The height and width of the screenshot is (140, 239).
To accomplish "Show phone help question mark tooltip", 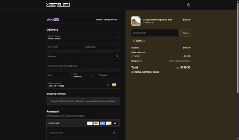I will click(x=108, y=85).
